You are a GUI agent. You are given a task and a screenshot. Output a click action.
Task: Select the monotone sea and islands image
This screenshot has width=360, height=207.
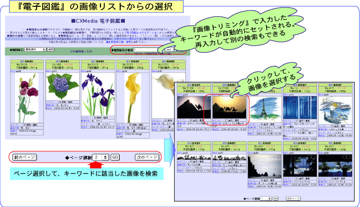click(264, 166)
